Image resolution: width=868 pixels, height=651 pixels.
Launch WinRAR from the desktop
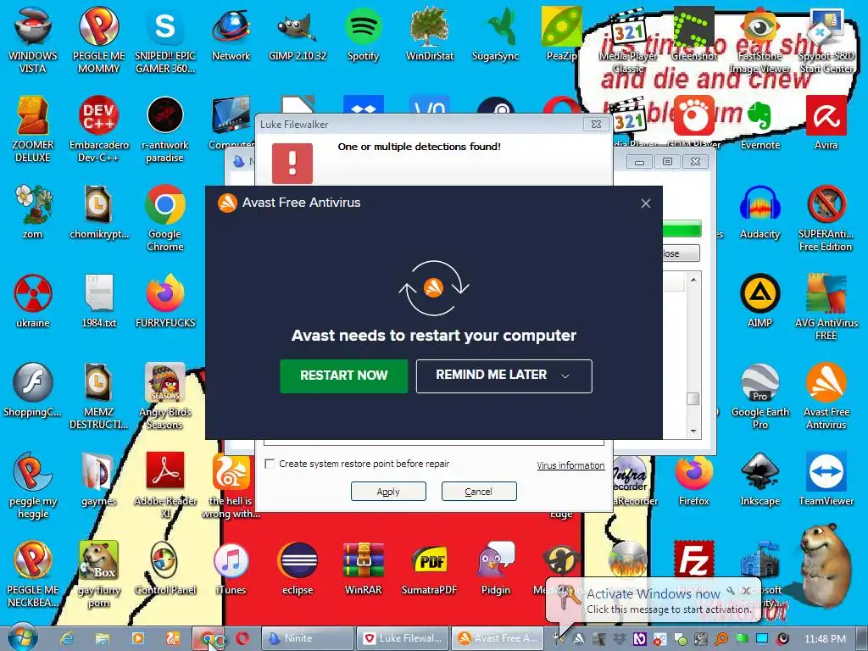(363, 569)
